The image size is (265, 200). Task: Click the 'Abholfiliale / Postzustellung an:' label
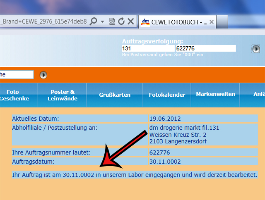pyautogui.click(x=55, y=128)
